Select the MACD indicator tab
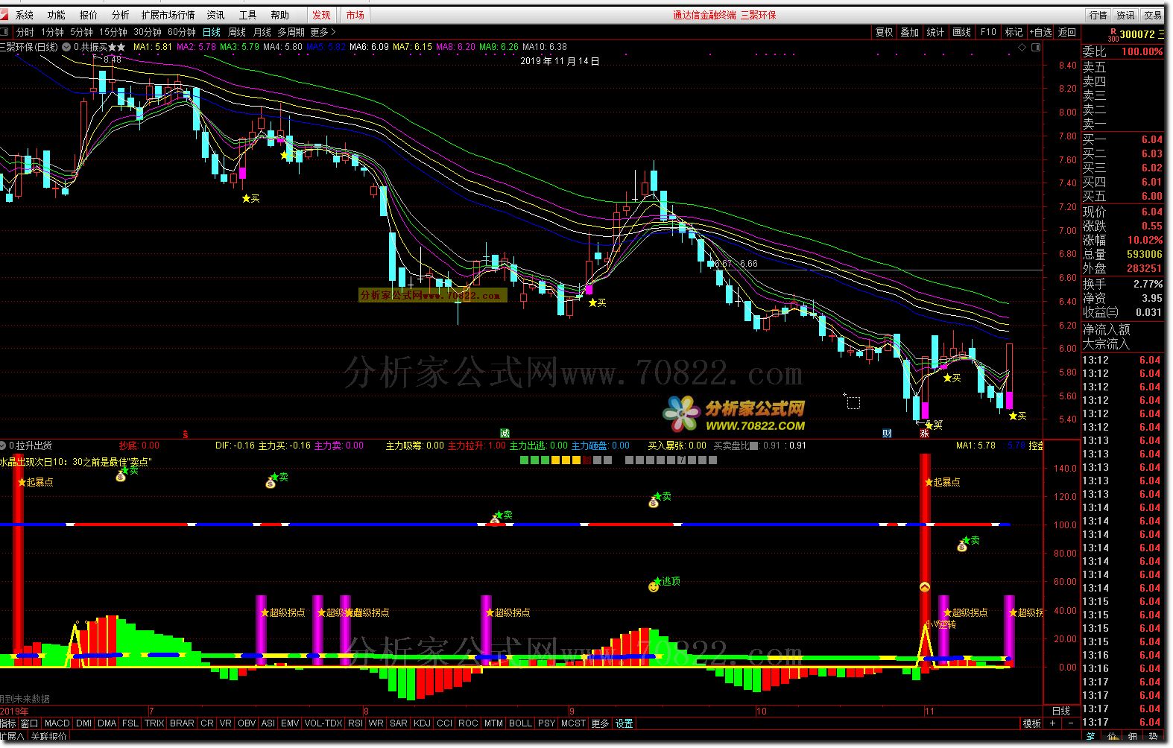The width and height of the screenshot is (1173, 748). [57, 723]
